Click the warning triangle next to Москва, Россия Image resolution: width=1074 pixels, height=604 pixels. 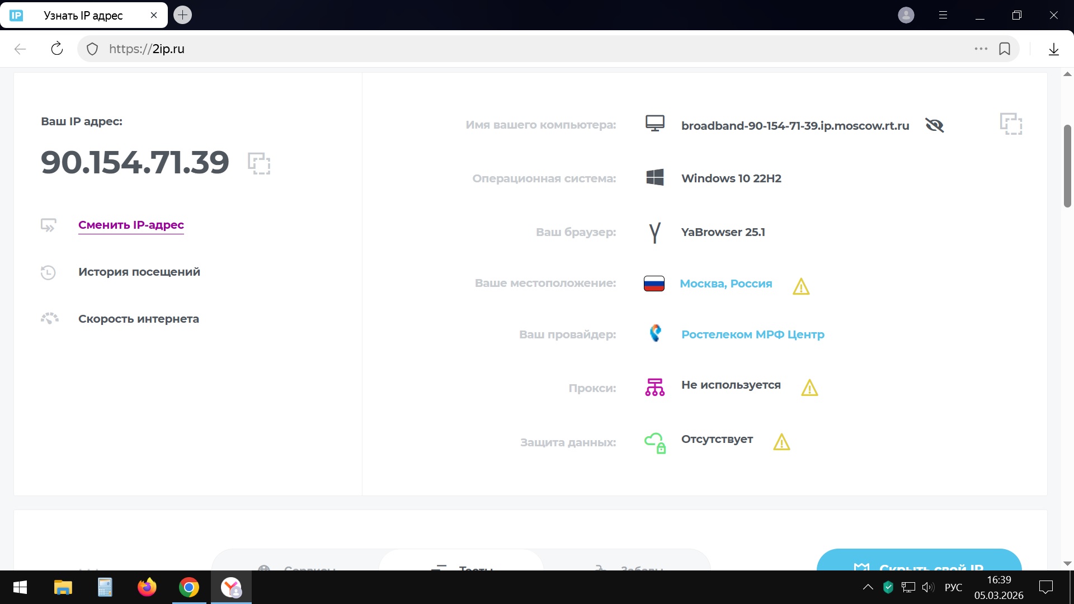pyautogui.click(x=801, y=286)
